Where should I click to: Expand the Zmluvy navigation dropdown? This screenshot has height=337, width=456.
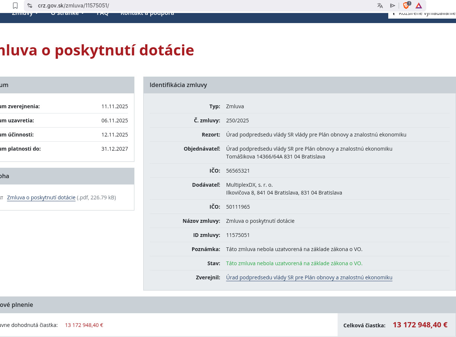[25, 13]
